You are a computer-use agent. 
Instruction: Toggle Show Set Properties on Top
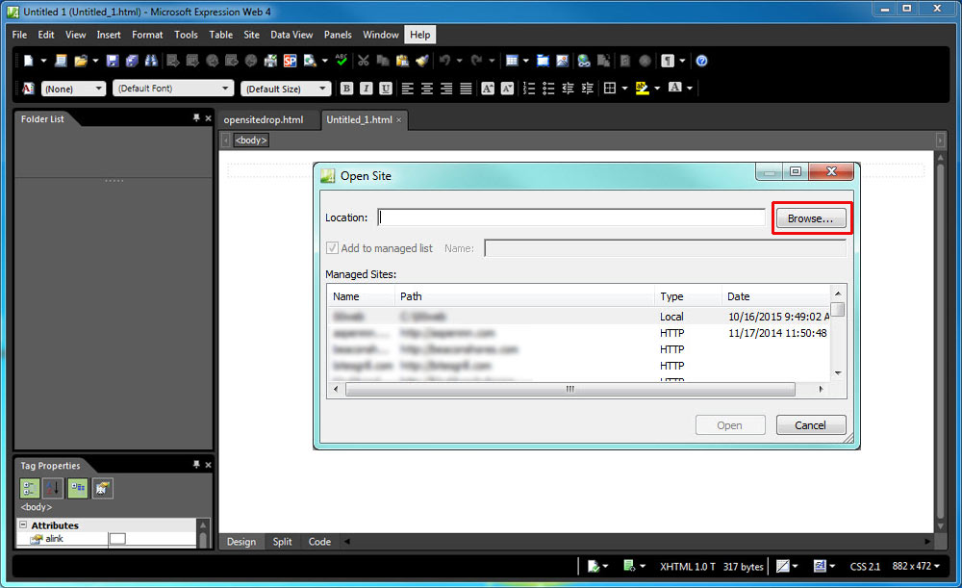pyautogui.click(x=78, y=489)
